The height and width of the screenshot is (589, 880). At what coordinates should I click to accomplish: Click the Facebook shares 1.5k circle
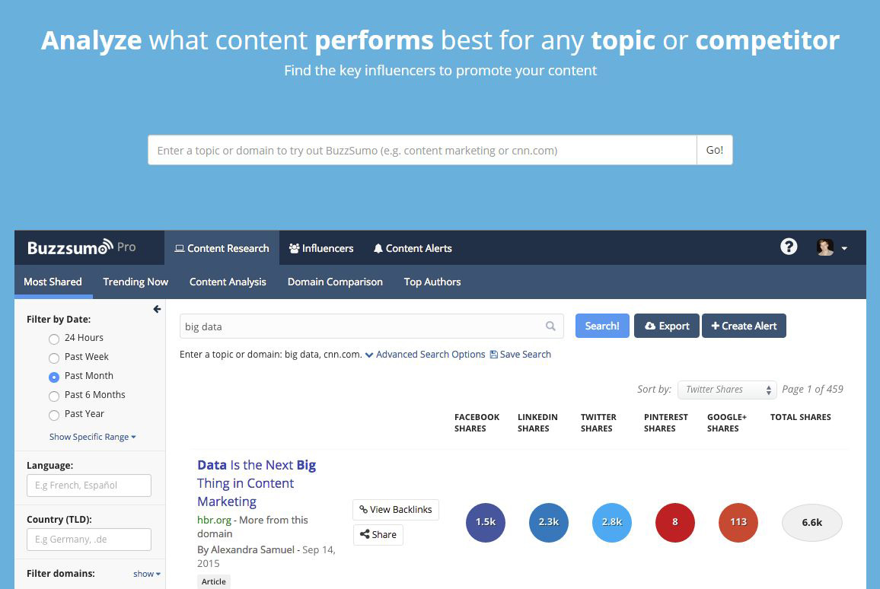486,522
